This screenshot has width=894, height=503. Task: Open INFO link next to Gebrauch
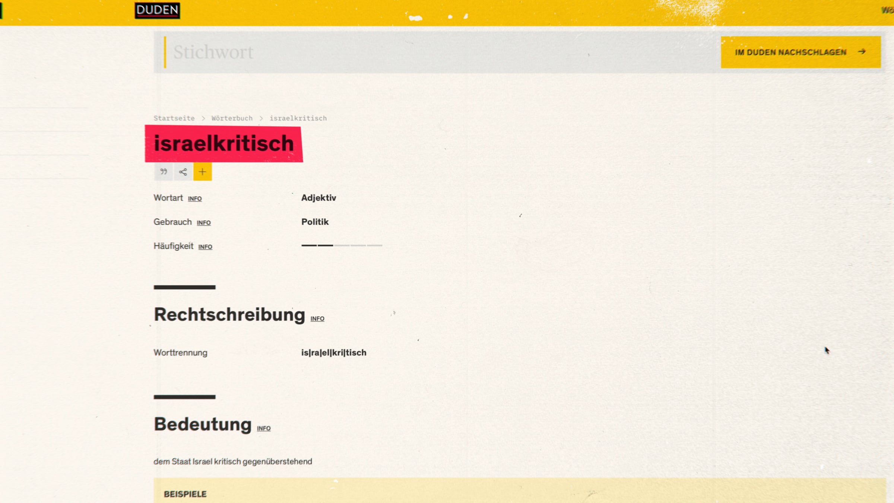point(203,223)
